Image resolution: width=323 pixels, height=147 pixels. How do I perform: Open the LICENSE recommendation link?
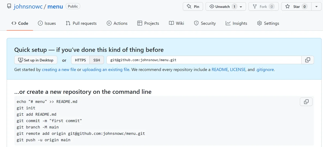[x=238, y=70]
